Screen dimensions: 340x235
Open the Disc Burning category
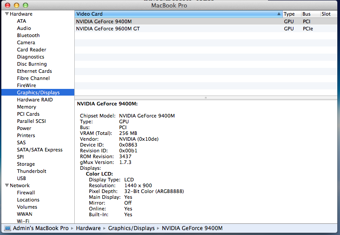[x=32, y=64]
